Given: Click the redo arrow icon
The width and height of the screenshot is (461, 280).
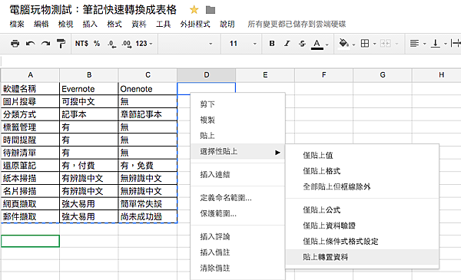Looking at the screenshot, I should tap(45, 44).
